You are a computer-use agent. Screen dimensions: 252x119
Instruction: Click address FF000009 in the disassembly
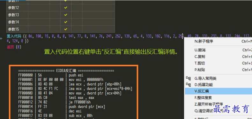(x=26, y=89)
